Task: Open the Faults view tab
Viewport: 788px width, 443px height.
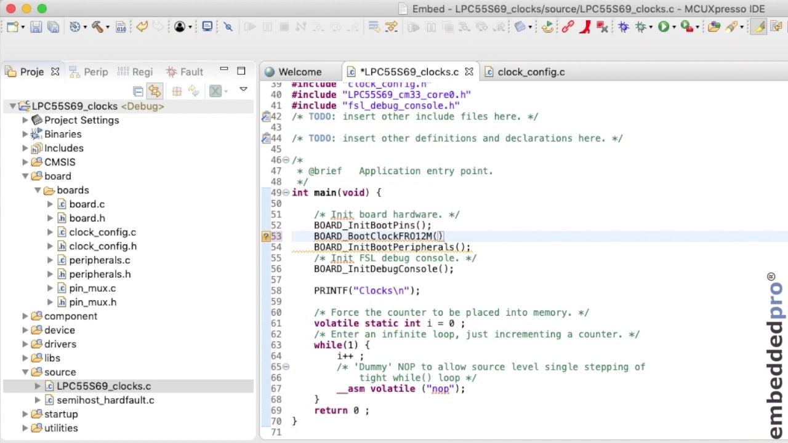Action: pos(185,72)
